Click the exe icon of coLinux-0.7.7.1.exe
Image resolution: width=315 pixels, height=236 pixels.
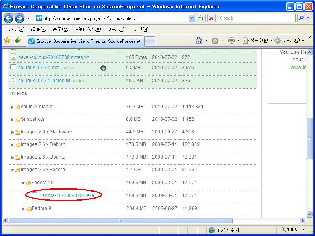point(13,67)
